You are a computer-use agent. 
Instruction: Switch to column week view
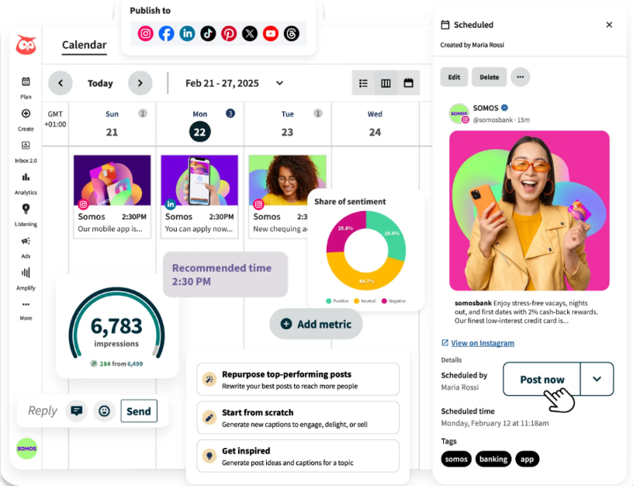point(386,83)
